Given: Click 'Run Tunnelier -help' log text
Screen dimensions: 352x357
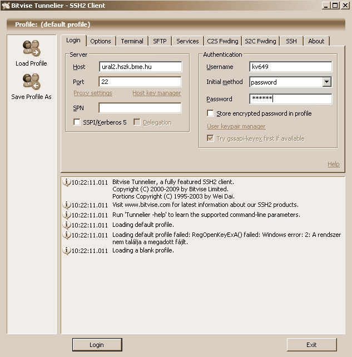Looking at the screenshot, I should click(x=206, y=215).
